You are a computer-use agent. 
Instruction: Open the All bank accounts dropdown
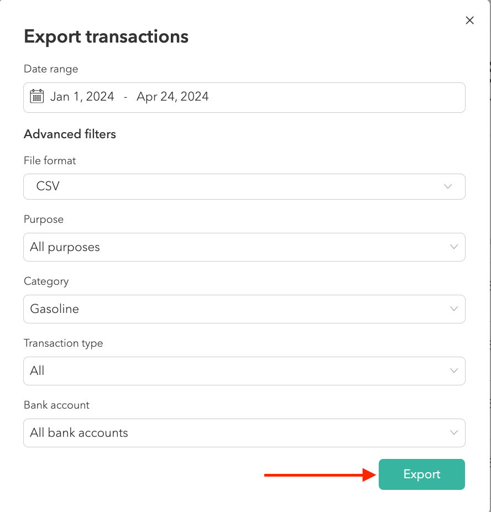click(x=243, y=433)
